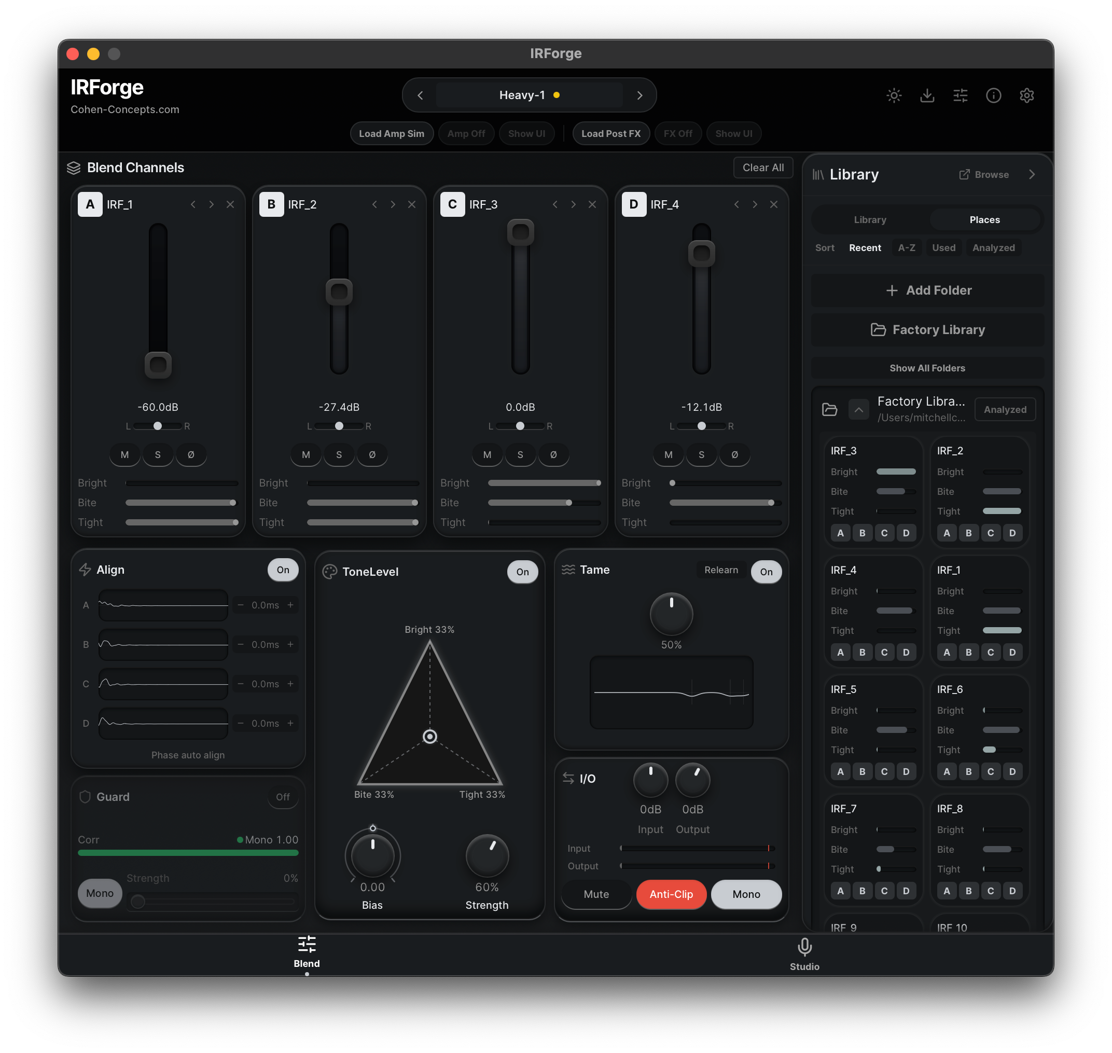The width and height of the screenshot is (1112, 1053).
Task: Go to next preset after Heavy-1
Action: [640, 95]
